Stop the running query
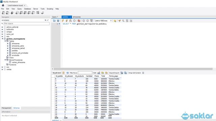216x121 pixels. pos(74,21)
